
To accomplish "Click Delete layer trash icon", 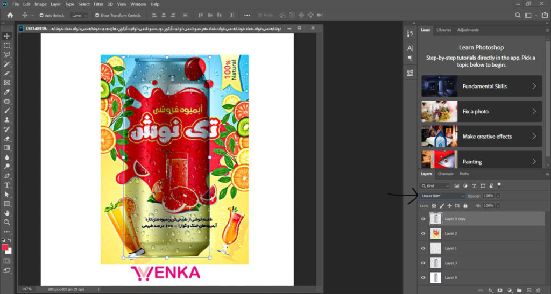I will (x=538, y=290).
